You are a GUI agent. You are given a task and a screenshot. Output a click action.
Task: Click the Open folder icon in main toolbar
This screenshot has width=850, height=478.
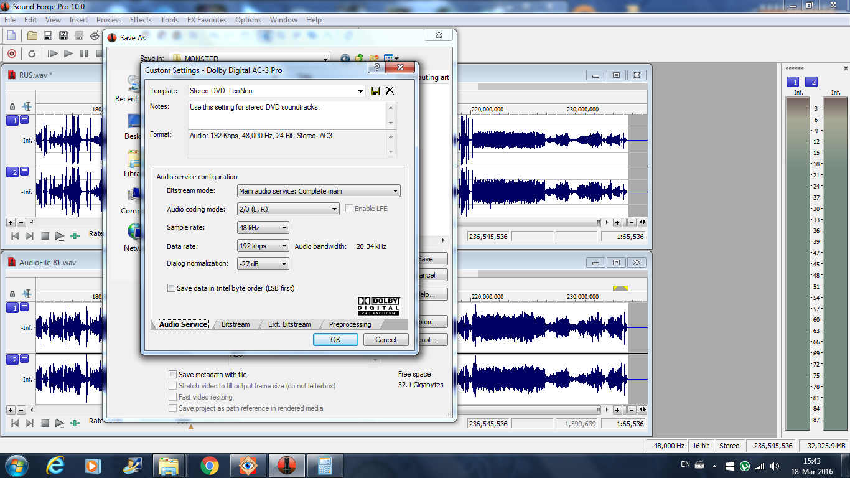coord(32,35)
